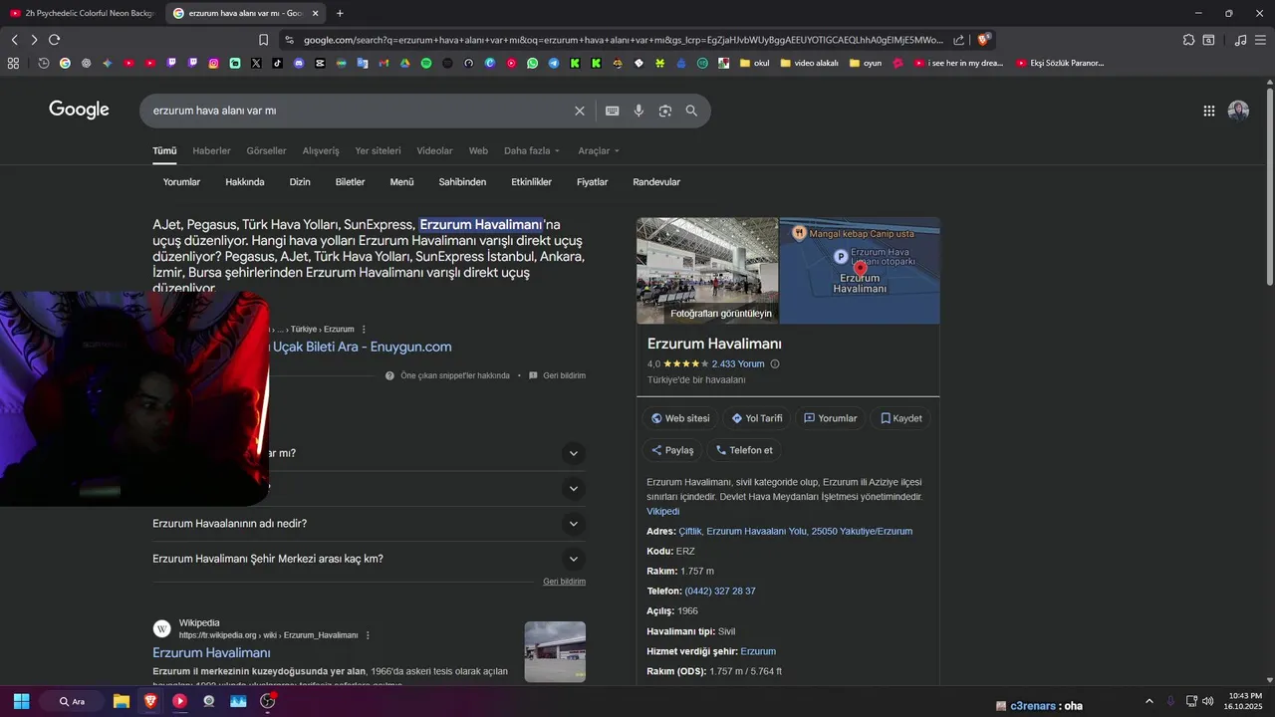1275x717 pixels.
Task: Open the Google apps grid
Action: [x=1209, y=111]
